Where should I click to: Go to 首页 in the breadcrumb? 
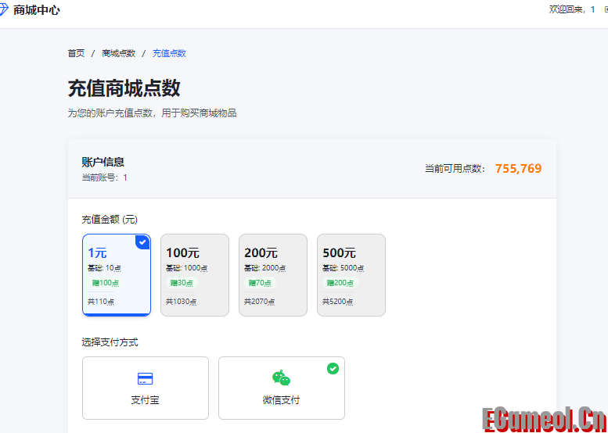click(76, 53)
